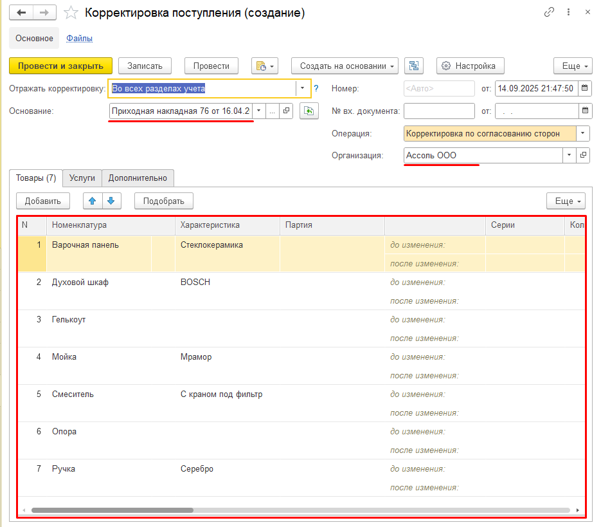Image resolution: width=601 pixels, height=527 pixels.
Task: Select the Гелькоут row
Action: tap(301, 329)
